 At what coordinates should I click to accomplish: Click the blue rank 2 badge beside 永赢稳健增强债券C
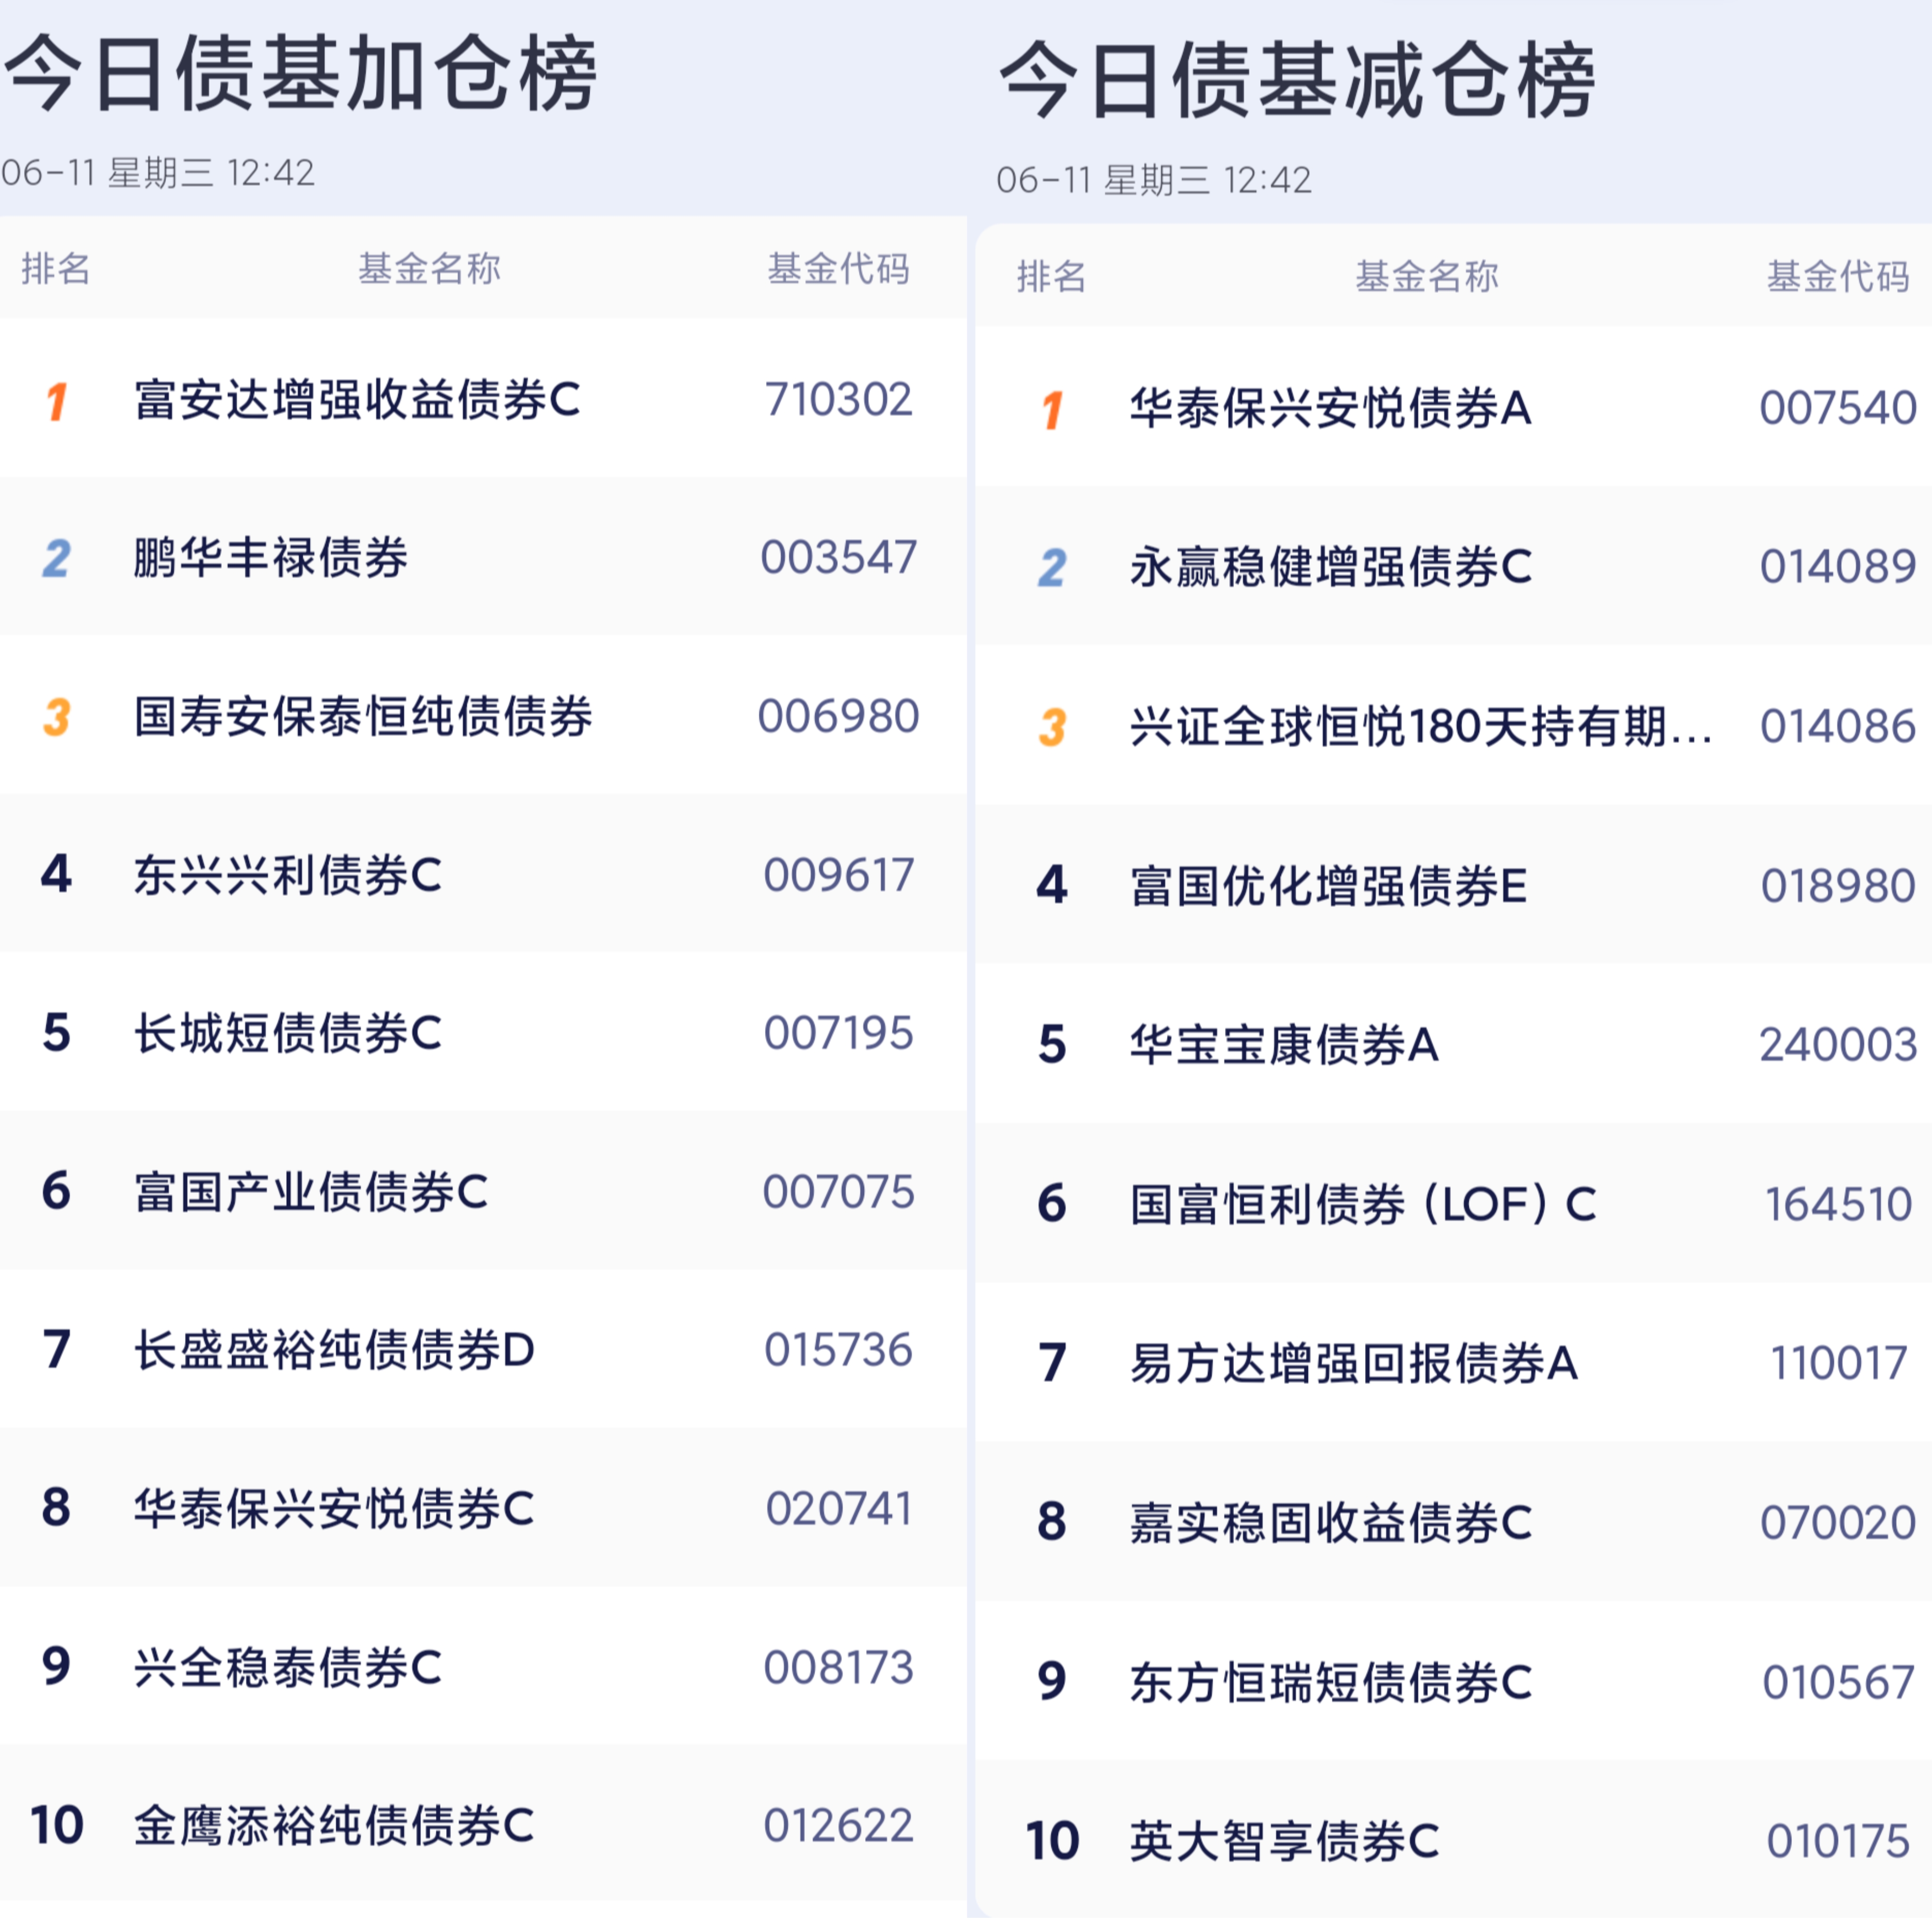point(1052,568)
